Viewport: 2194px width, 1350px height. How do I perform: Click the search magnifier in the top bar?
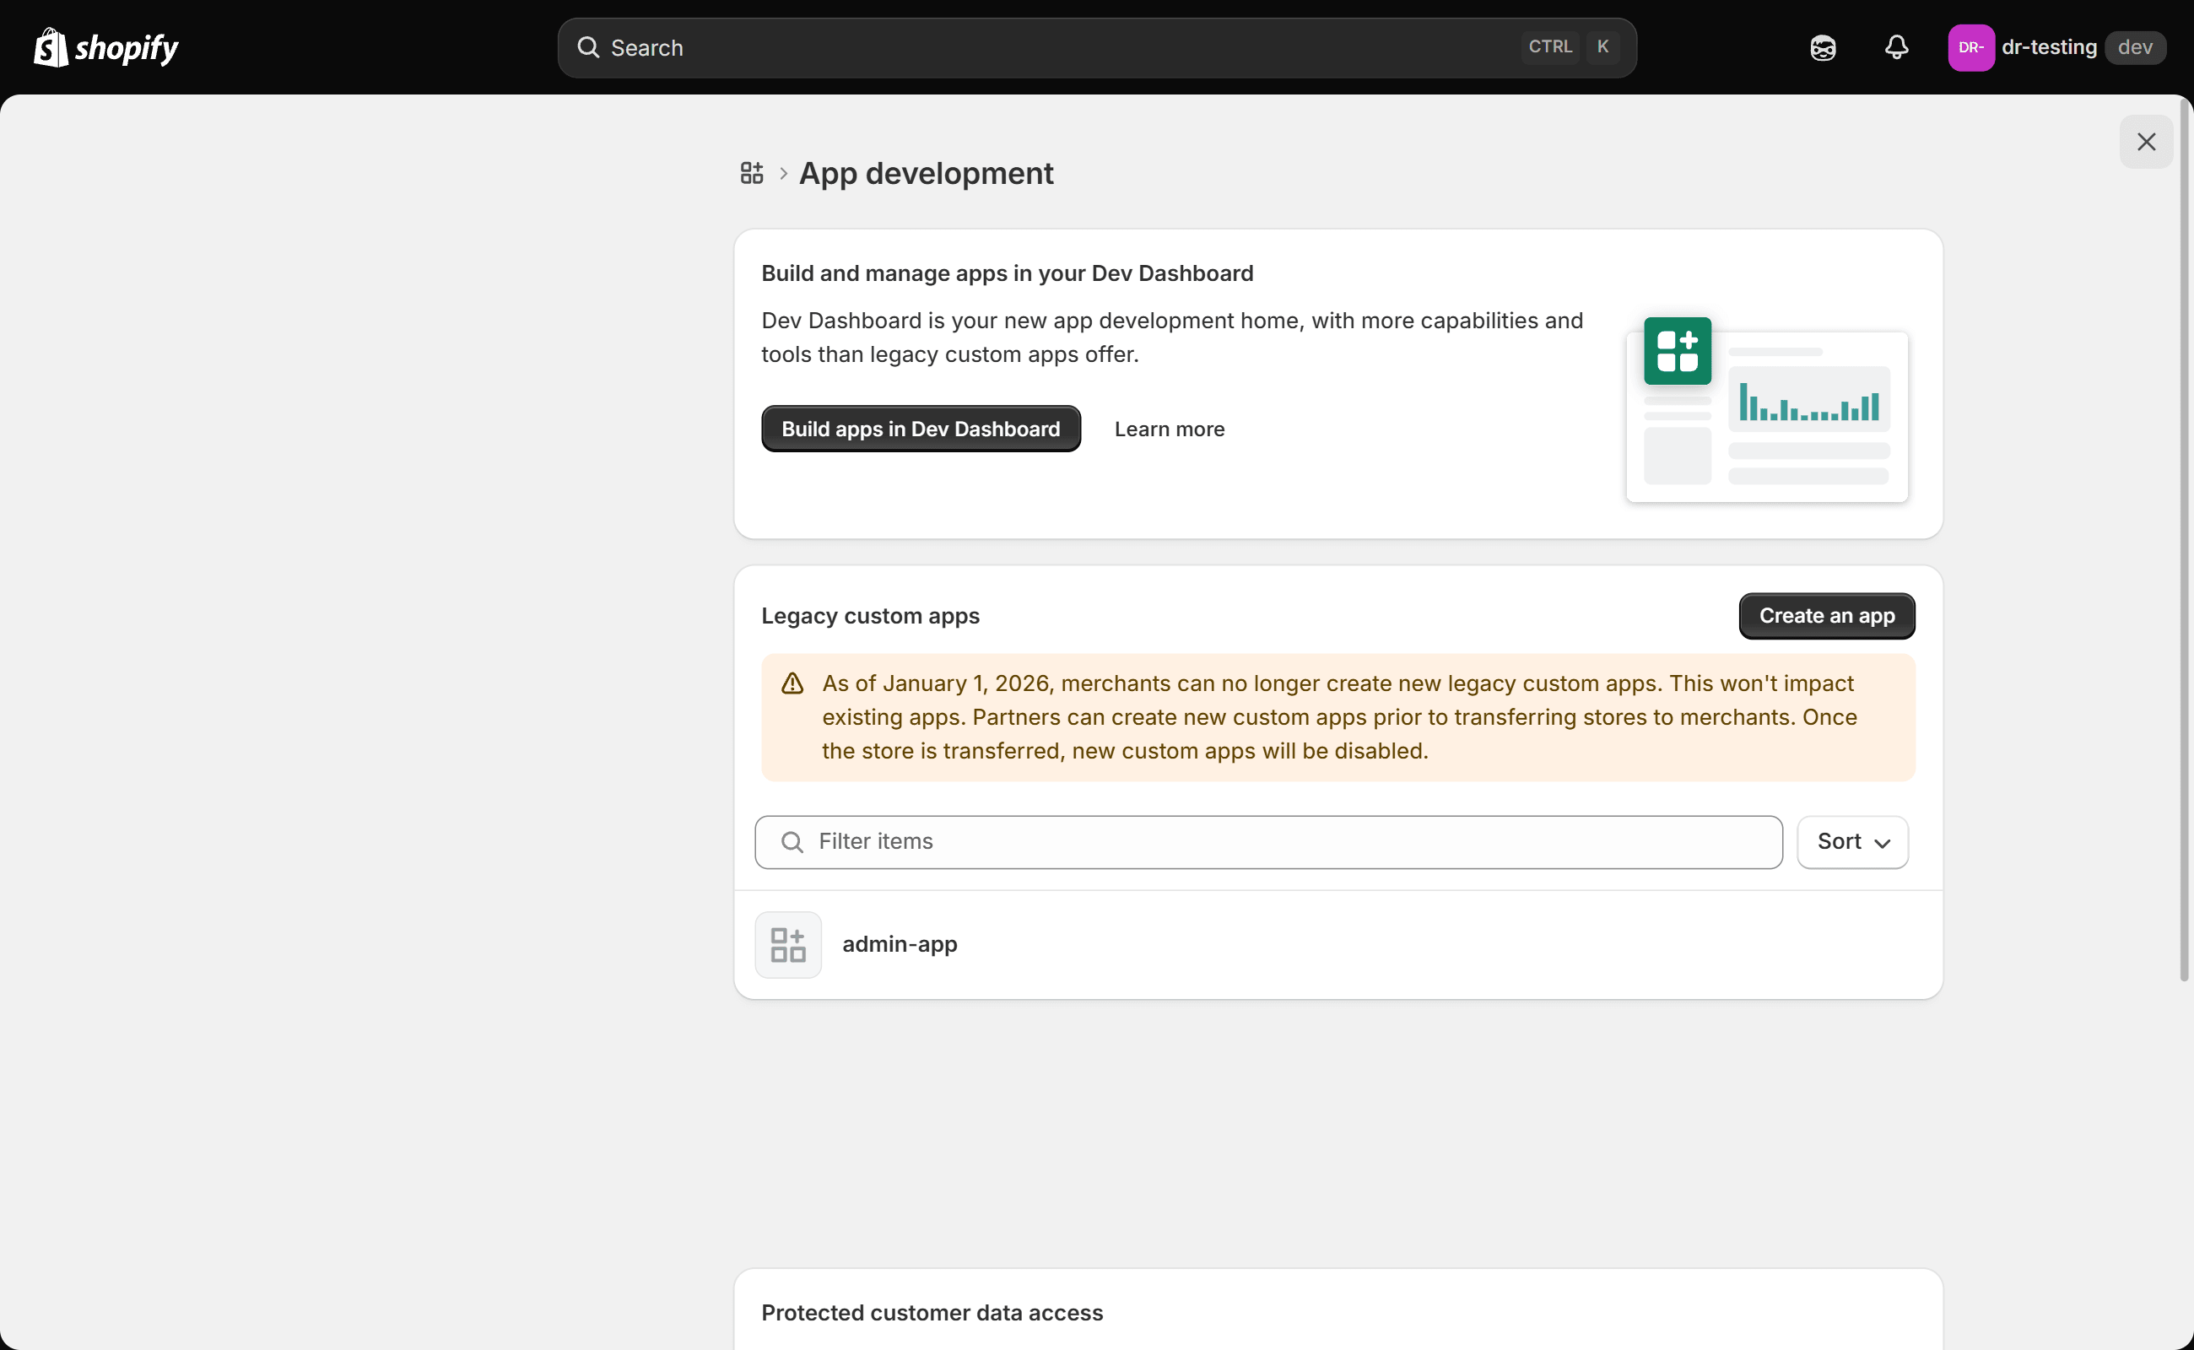pos(587,47)
